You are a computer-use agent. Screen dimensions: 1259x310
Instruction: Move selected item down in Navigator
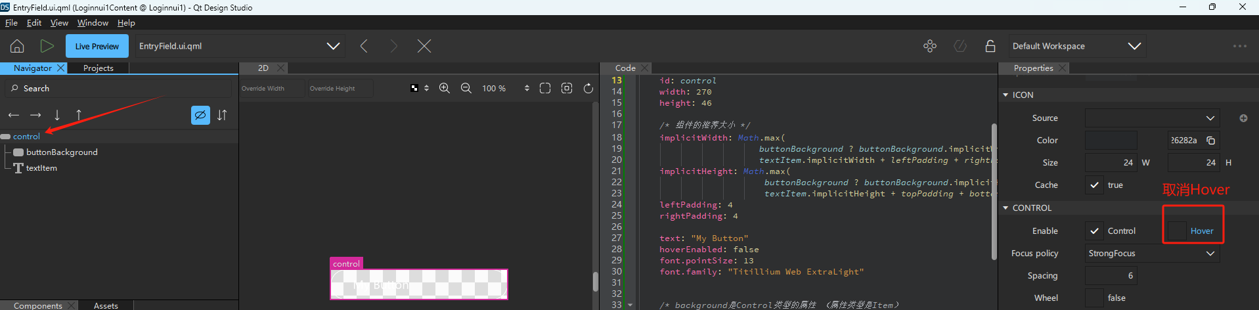point(57,115)
